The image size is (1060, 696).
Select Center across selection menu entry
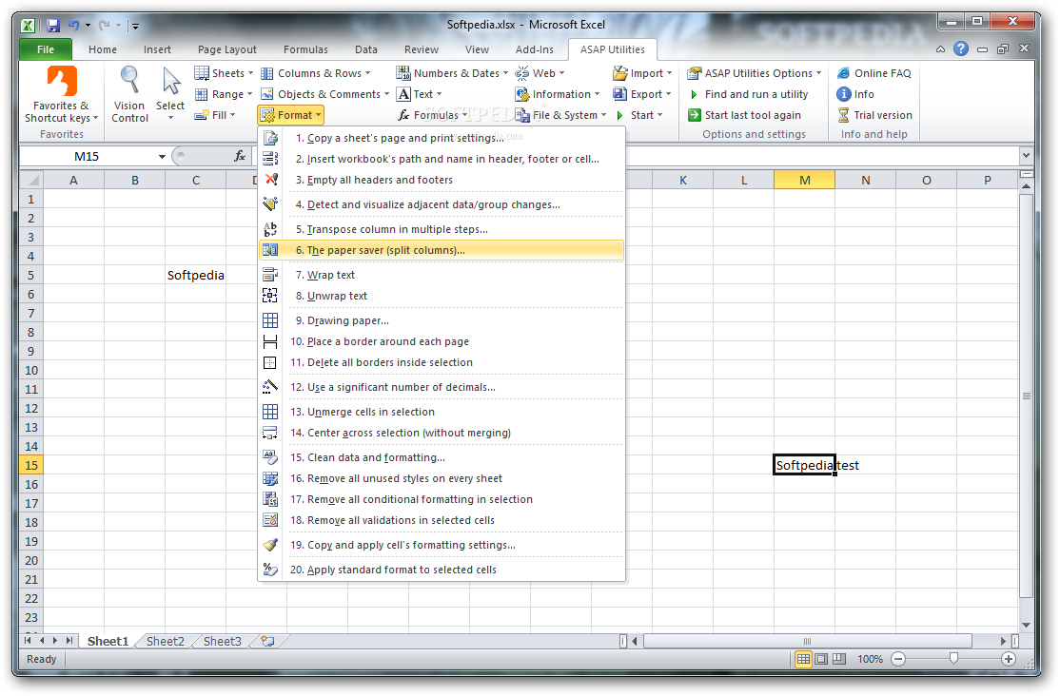coord(442,433)
